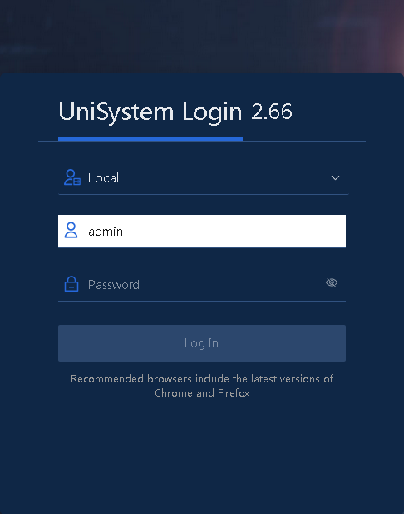Screen dimensions: 404x514
Task: Click the padlock icon beside Password
Action: 71,284
